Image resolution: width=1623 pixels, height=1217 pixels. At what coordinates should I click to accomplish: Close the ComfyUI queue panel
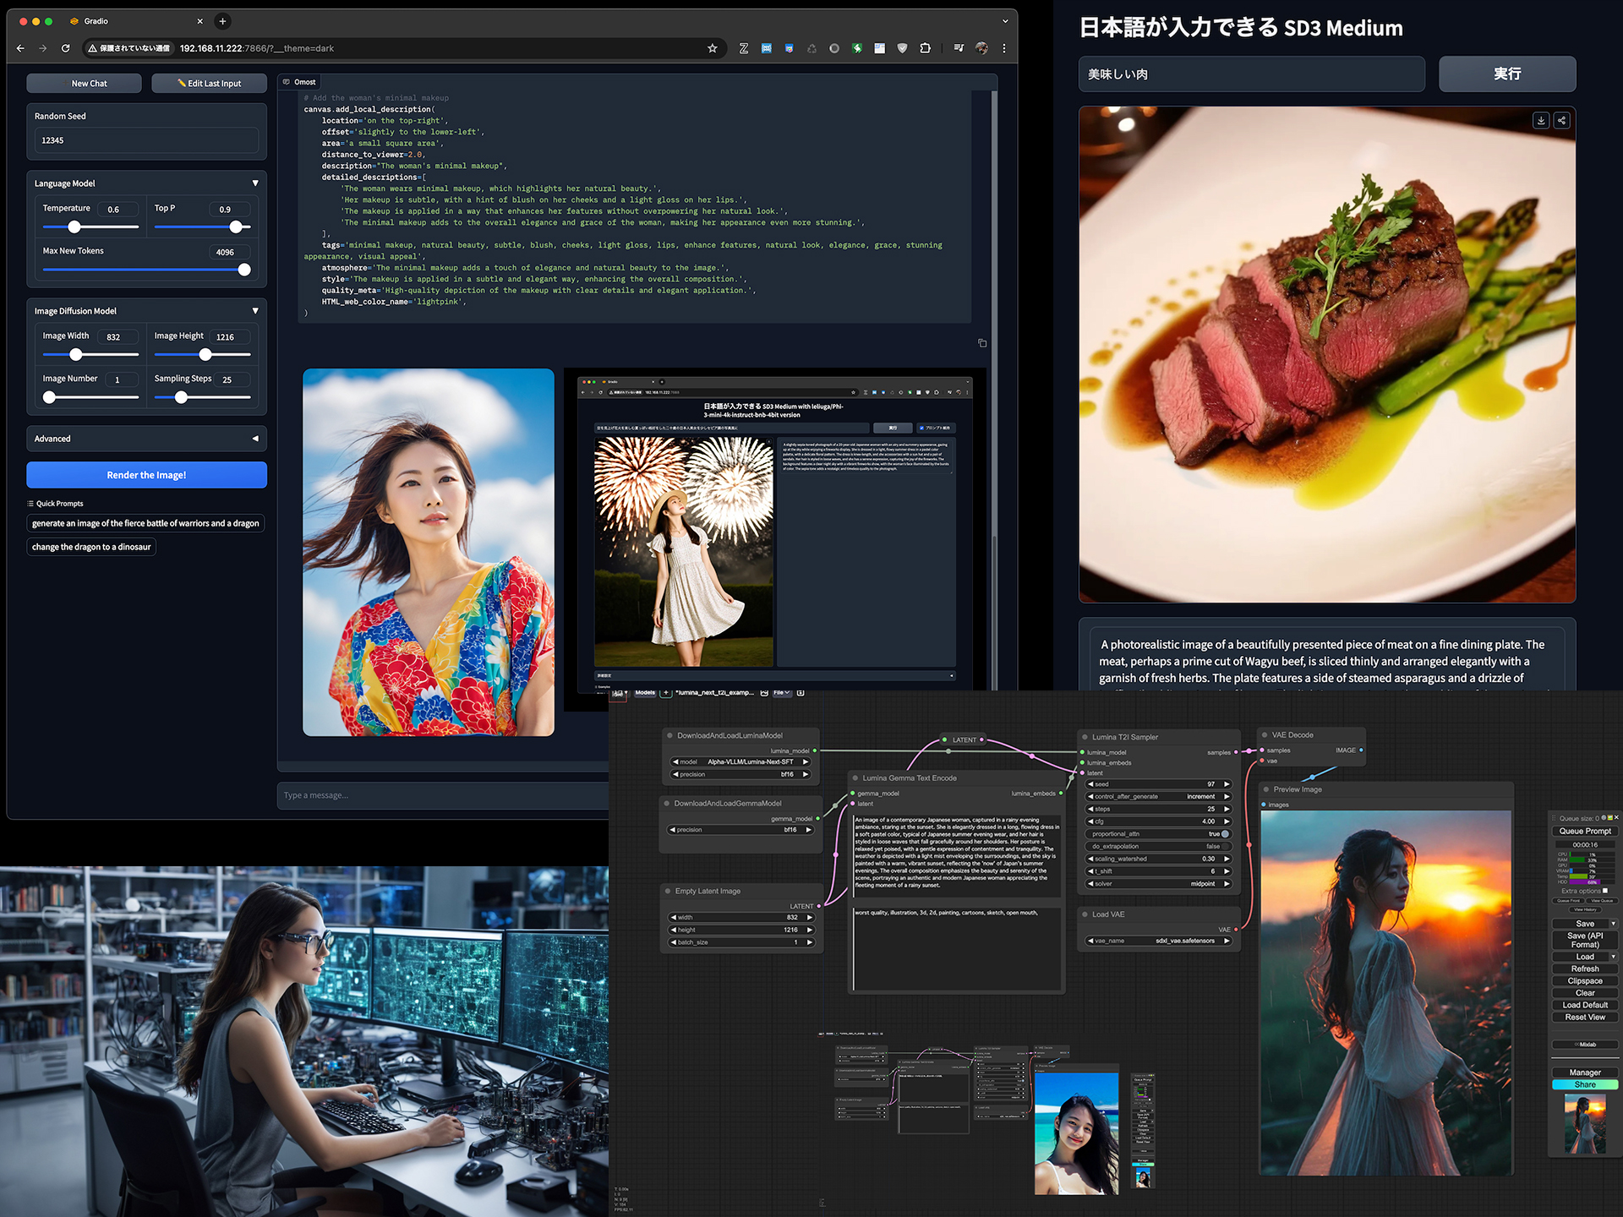(1616, 817)
